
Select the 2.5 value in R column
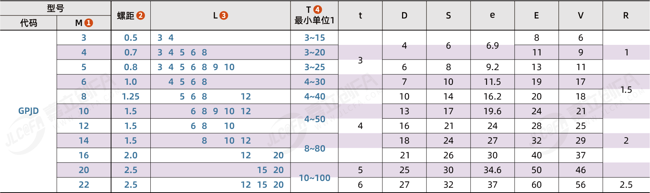pos(626,185)
